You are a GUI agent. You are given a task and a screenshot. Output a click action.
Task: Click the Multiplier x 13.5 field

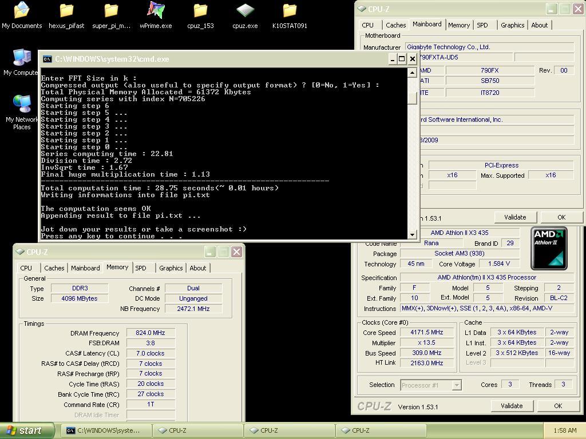427,342
